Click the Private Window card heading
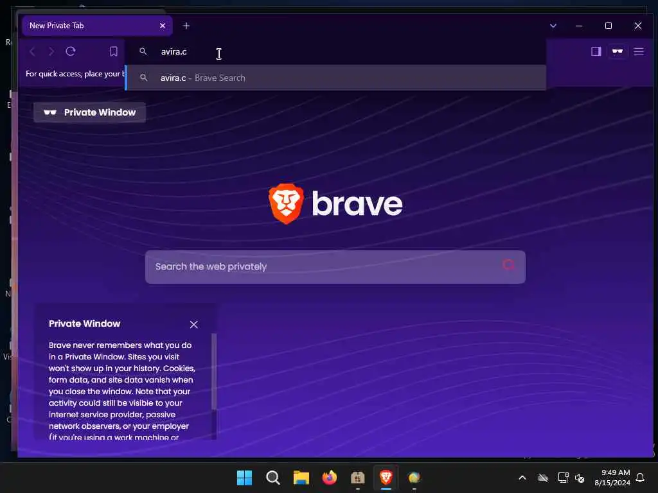658x493 pixels. 84,324
